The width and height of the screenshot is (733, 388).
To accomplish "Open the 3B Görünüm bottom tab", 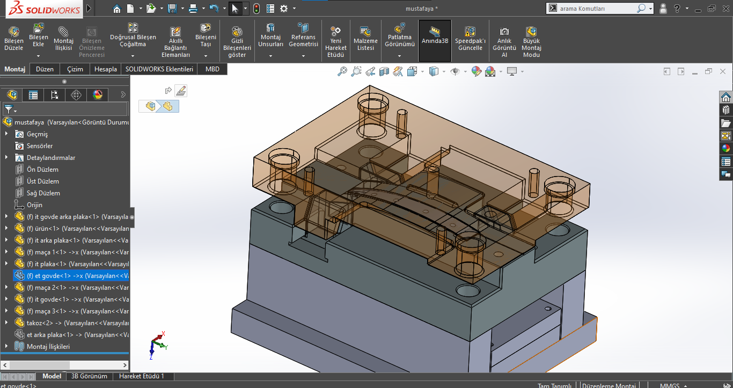I will (x=90, y=376).
